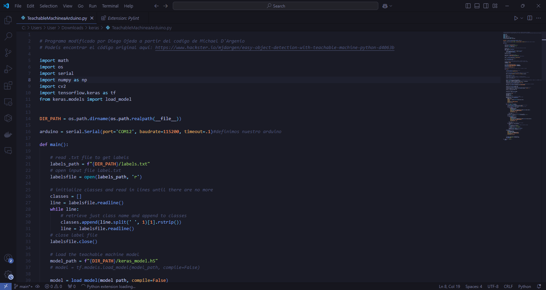
Task: Open the Run menu
Action: coord(93,6)
